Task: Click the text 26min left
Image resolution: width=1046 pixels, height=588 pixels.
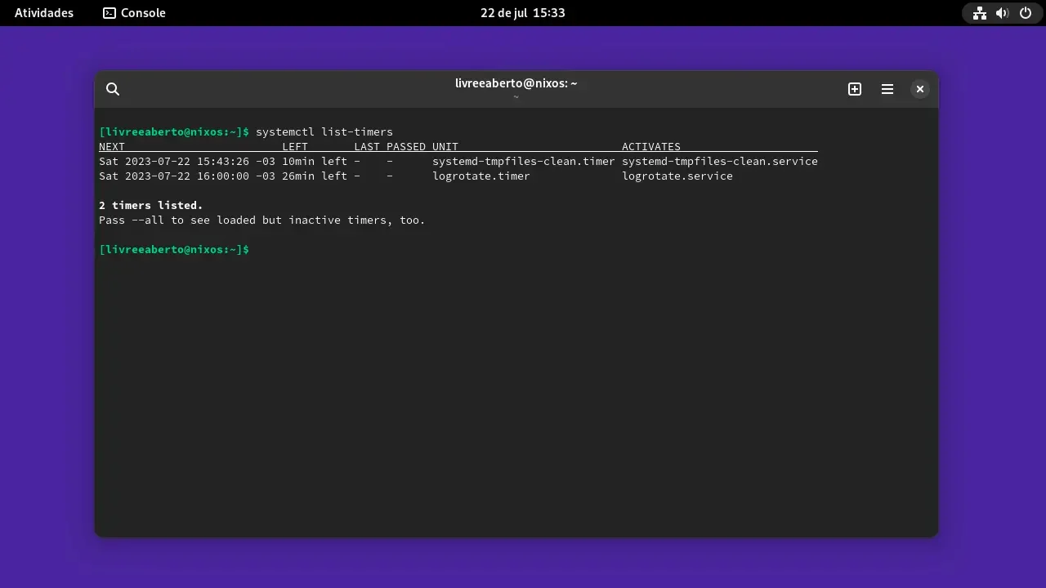Action: (315, 176)
